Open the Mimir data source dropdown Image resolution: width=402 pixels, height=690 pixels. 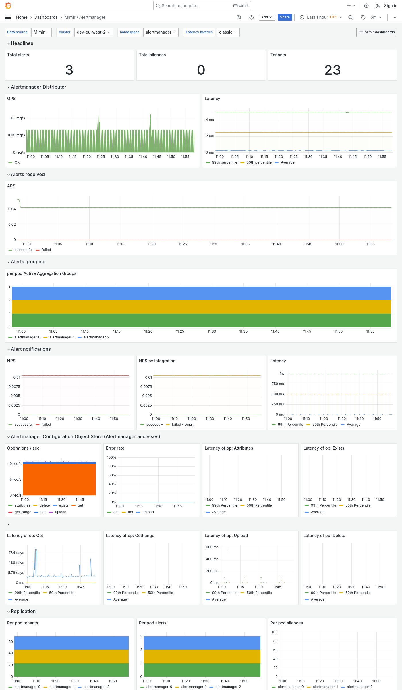click(41, 32)
